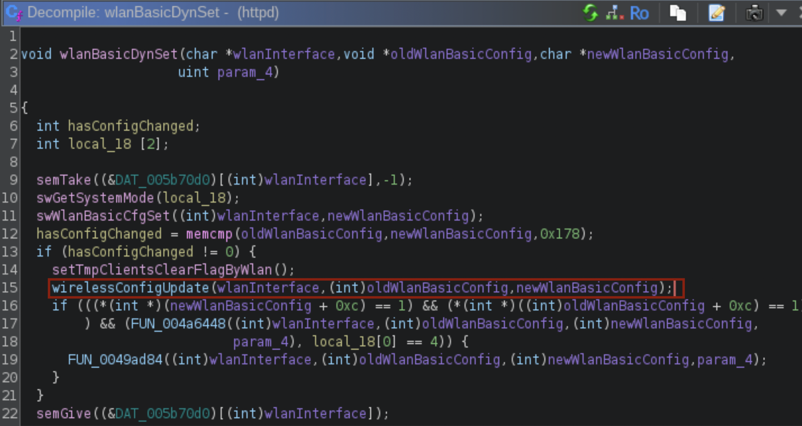Select the local_18 array declaration

(x=100, y=144)
